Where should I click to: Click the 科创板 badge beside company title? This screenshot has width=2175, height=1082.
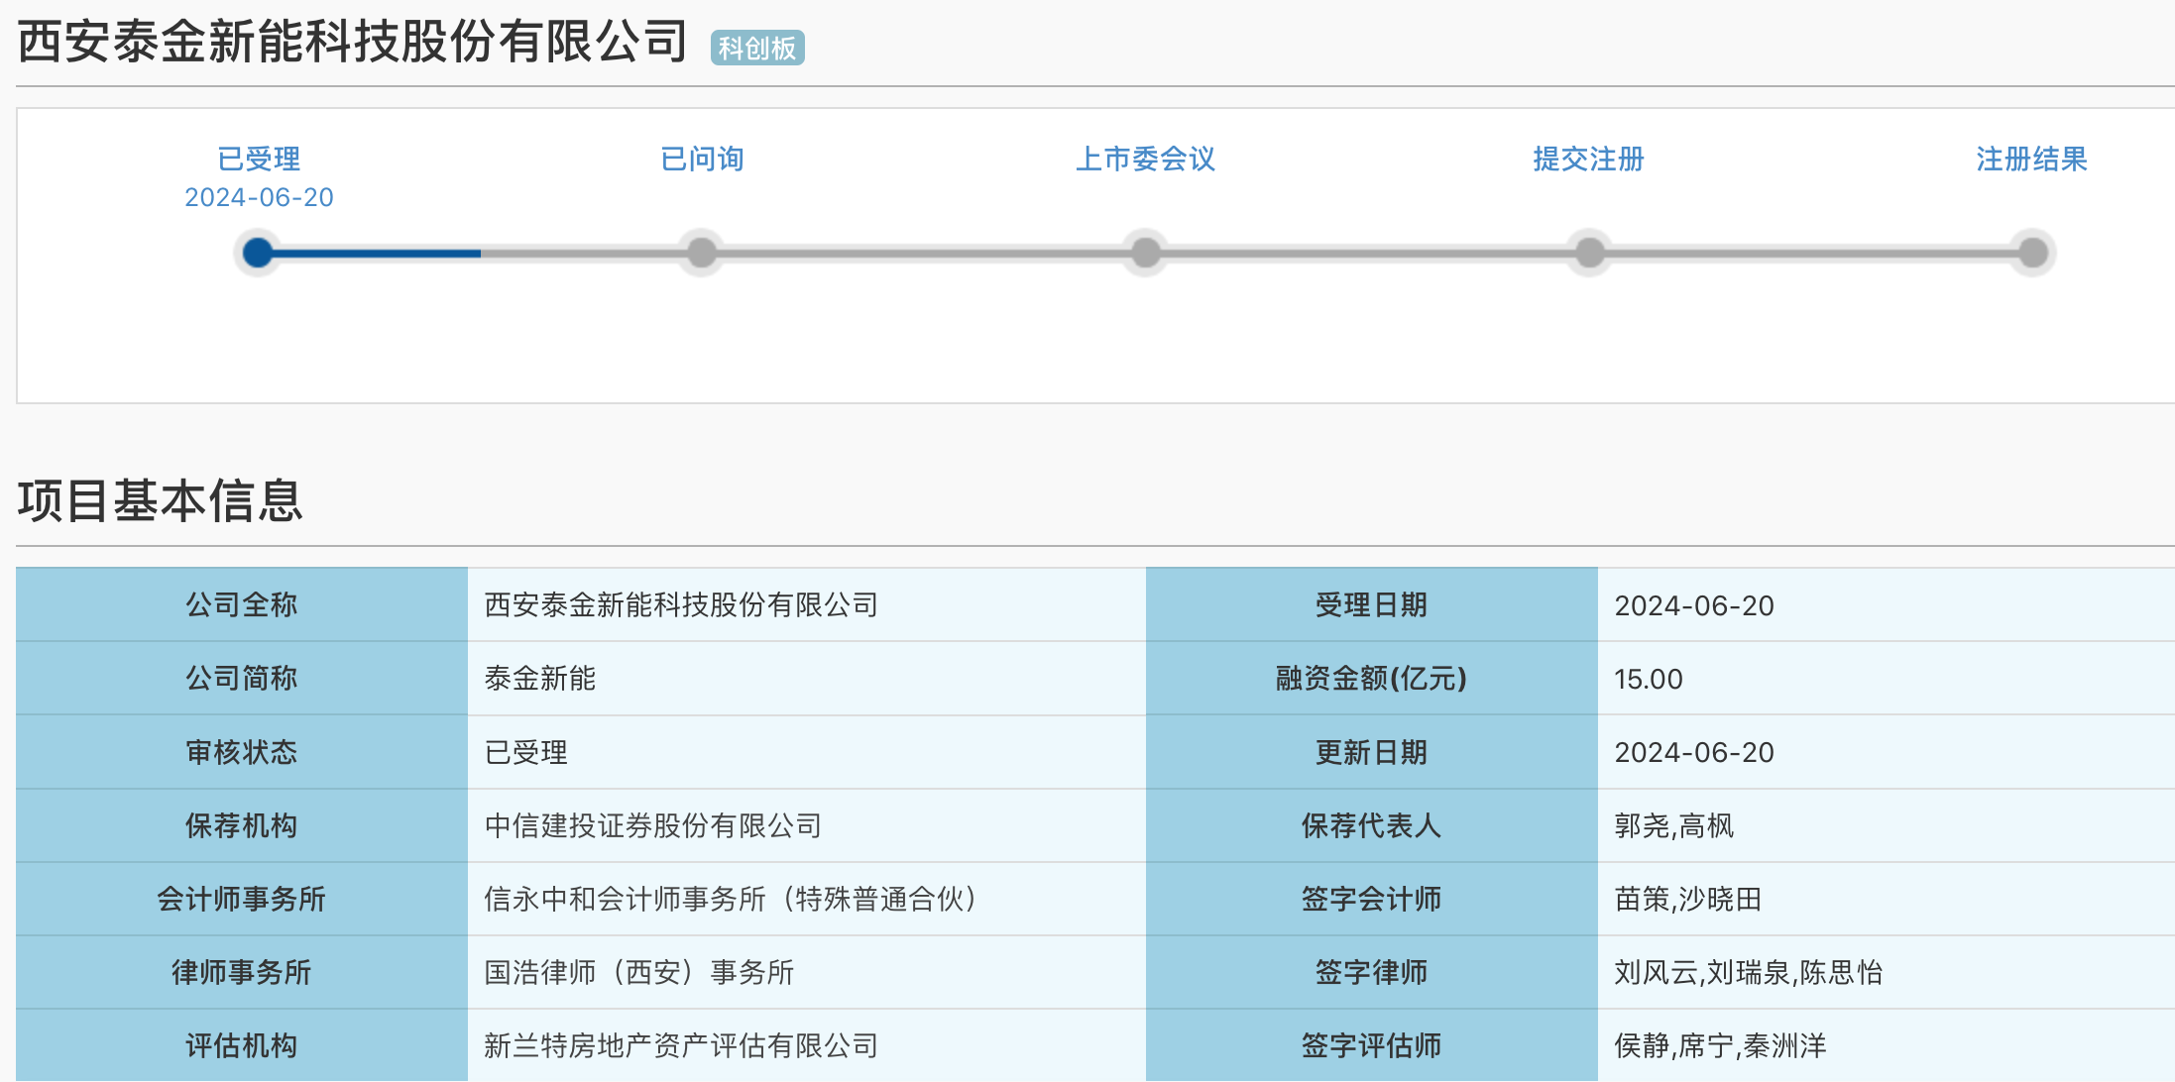pos(757,48)
